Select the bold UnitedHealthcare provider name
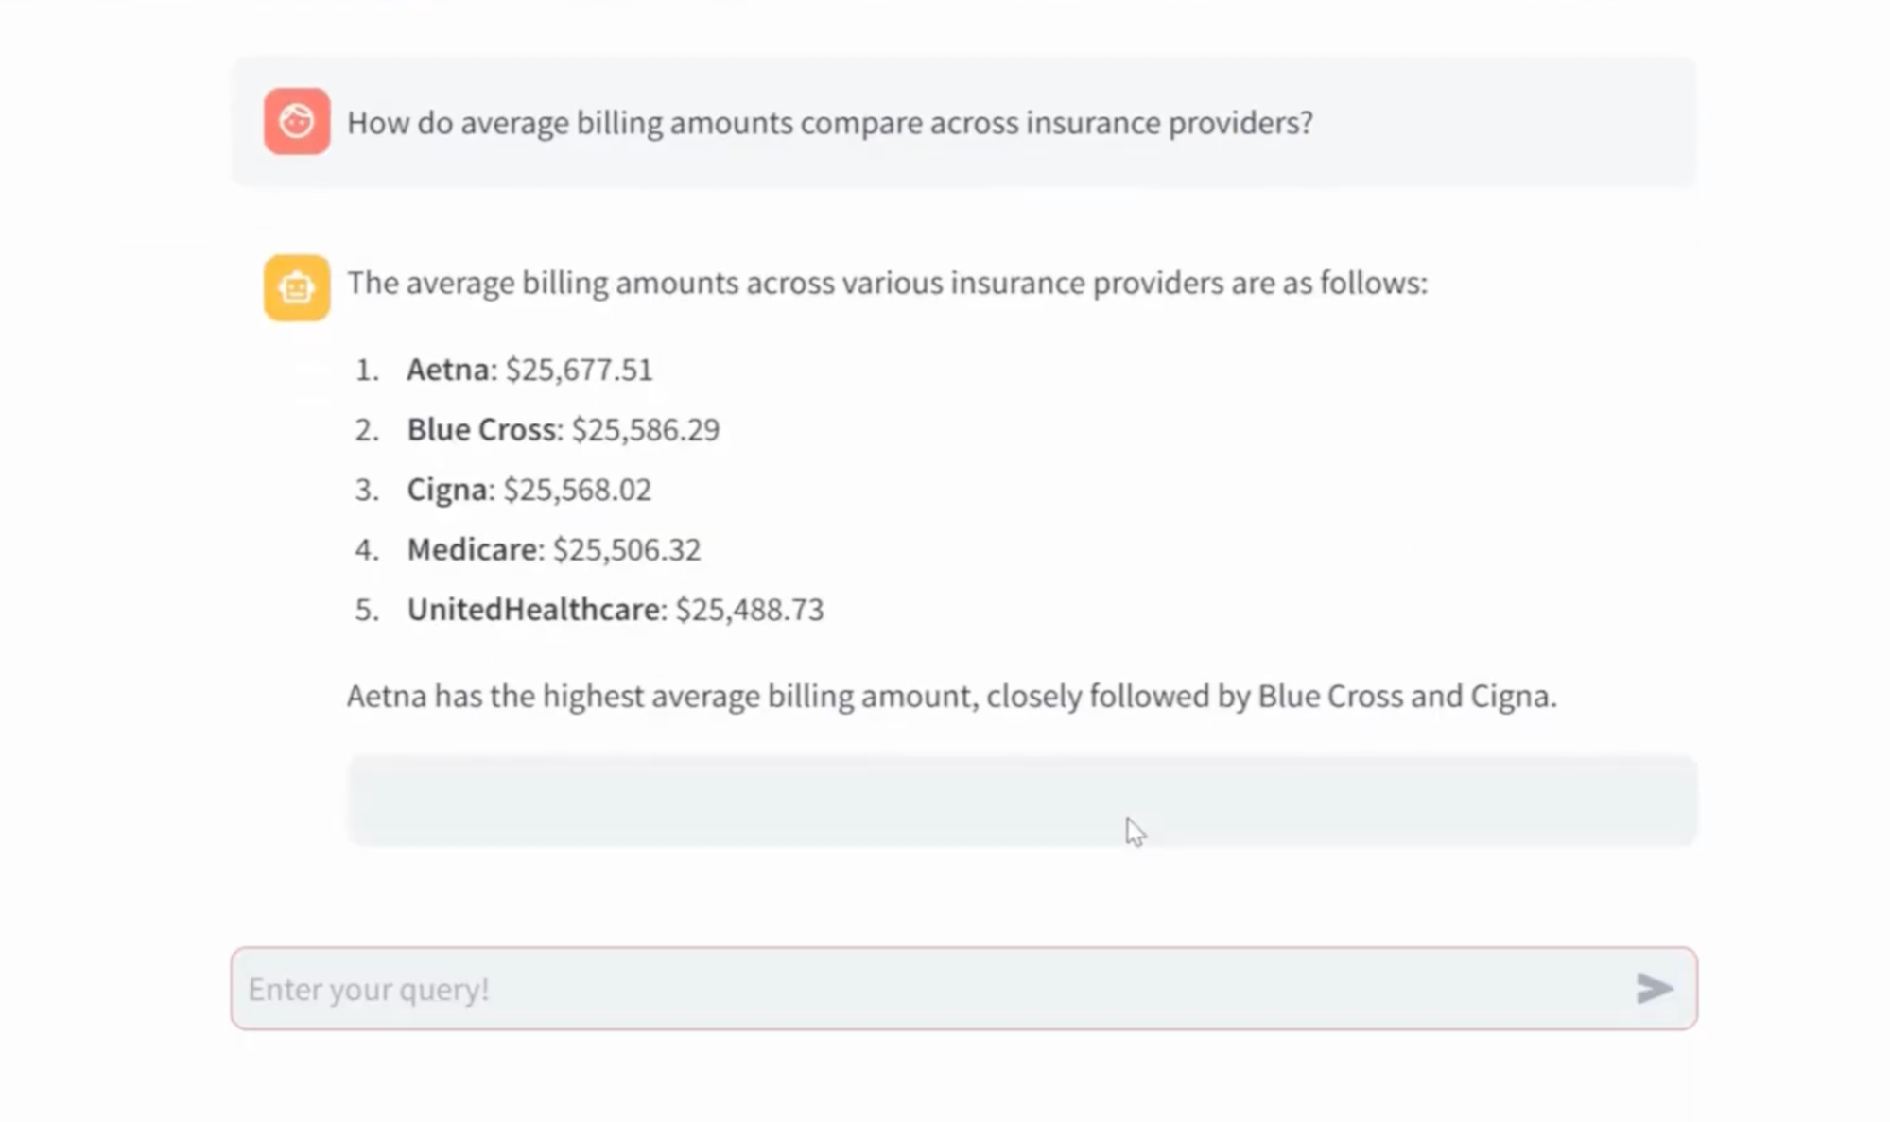The width and height of the screenshot is (1890, 1122). [533, 610]
